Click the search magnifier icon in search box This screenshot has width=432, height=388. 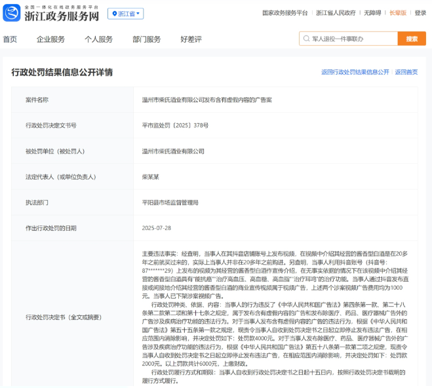[306, 39]
